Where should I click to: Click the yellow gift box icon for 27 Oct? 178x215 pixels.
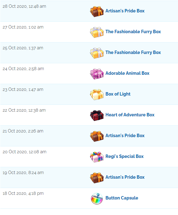[x=97, y=32]
